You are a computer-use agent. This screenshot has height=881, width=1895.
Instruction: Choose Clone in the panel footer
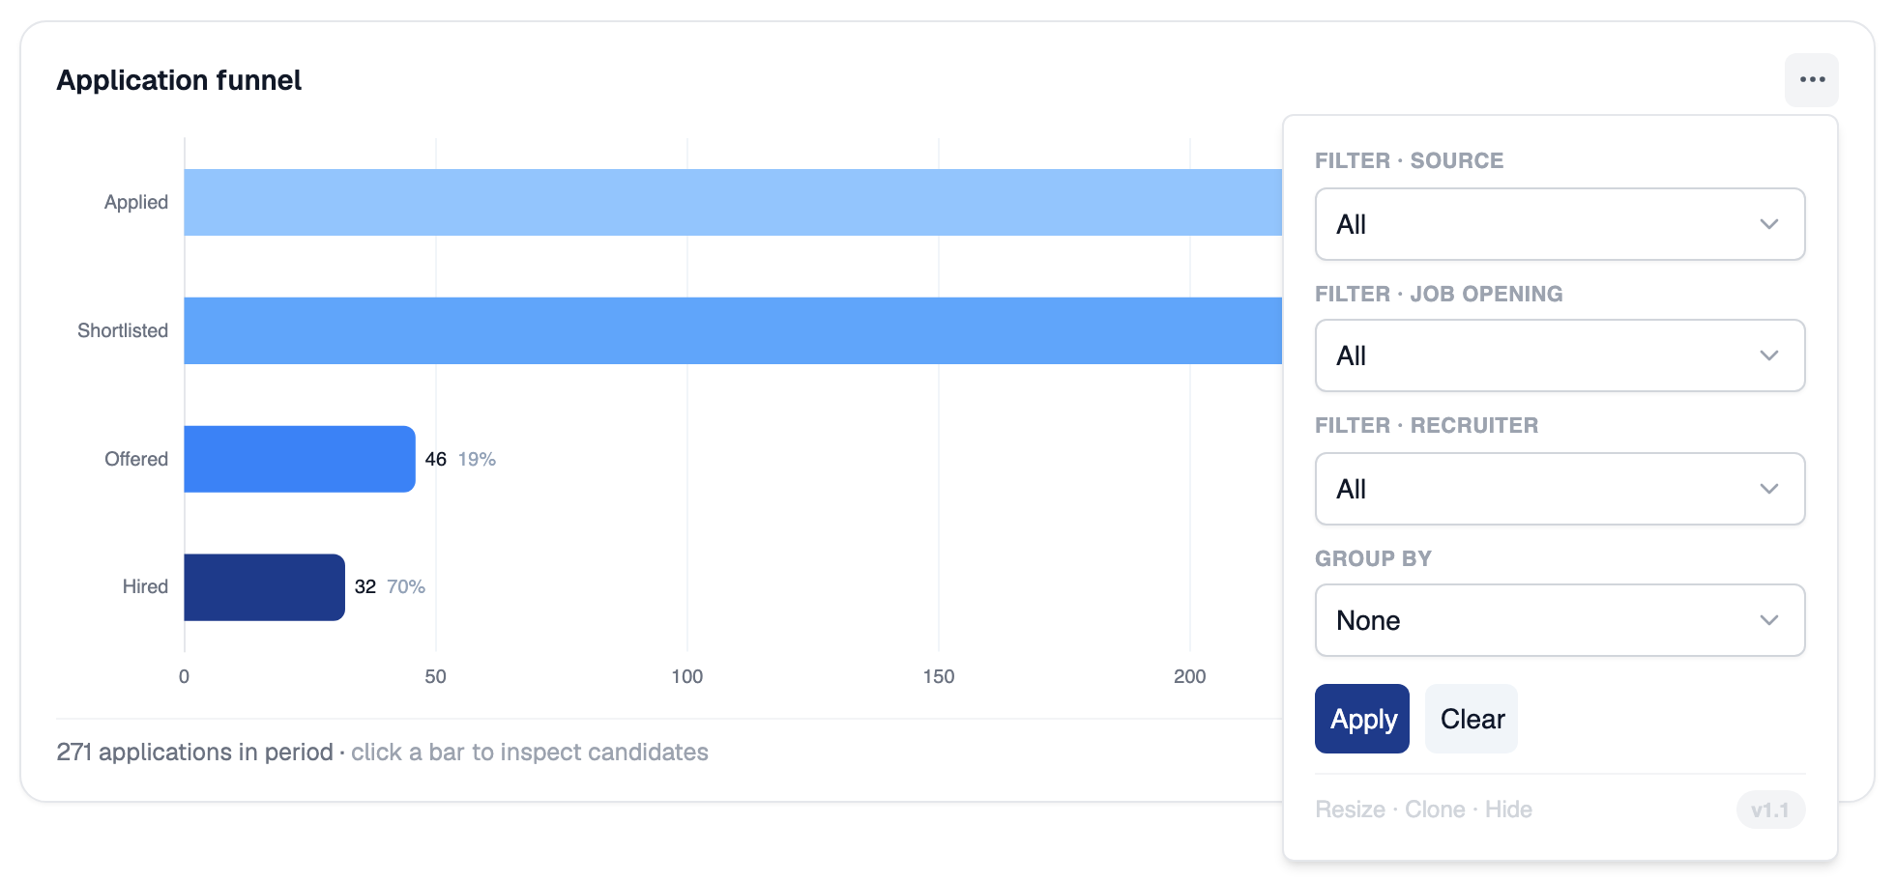click(x=1435, y=810)
